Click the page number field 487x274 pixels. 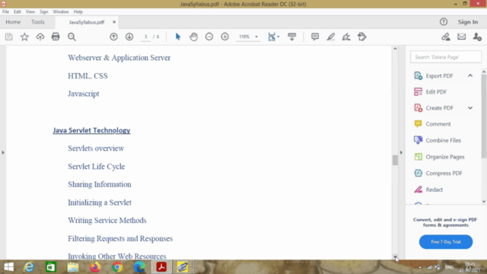tap(145, 37)
